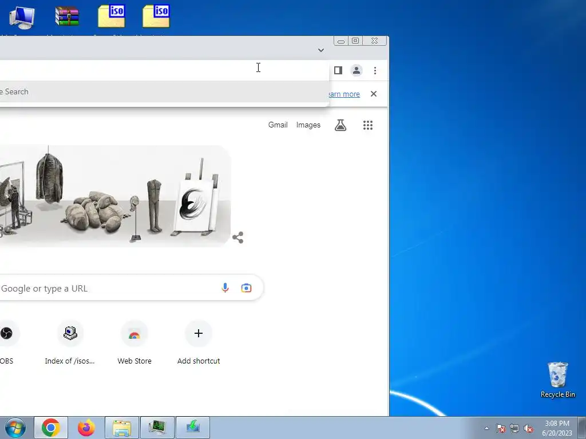Show hidden system tray icons

[x=486, y=428]
